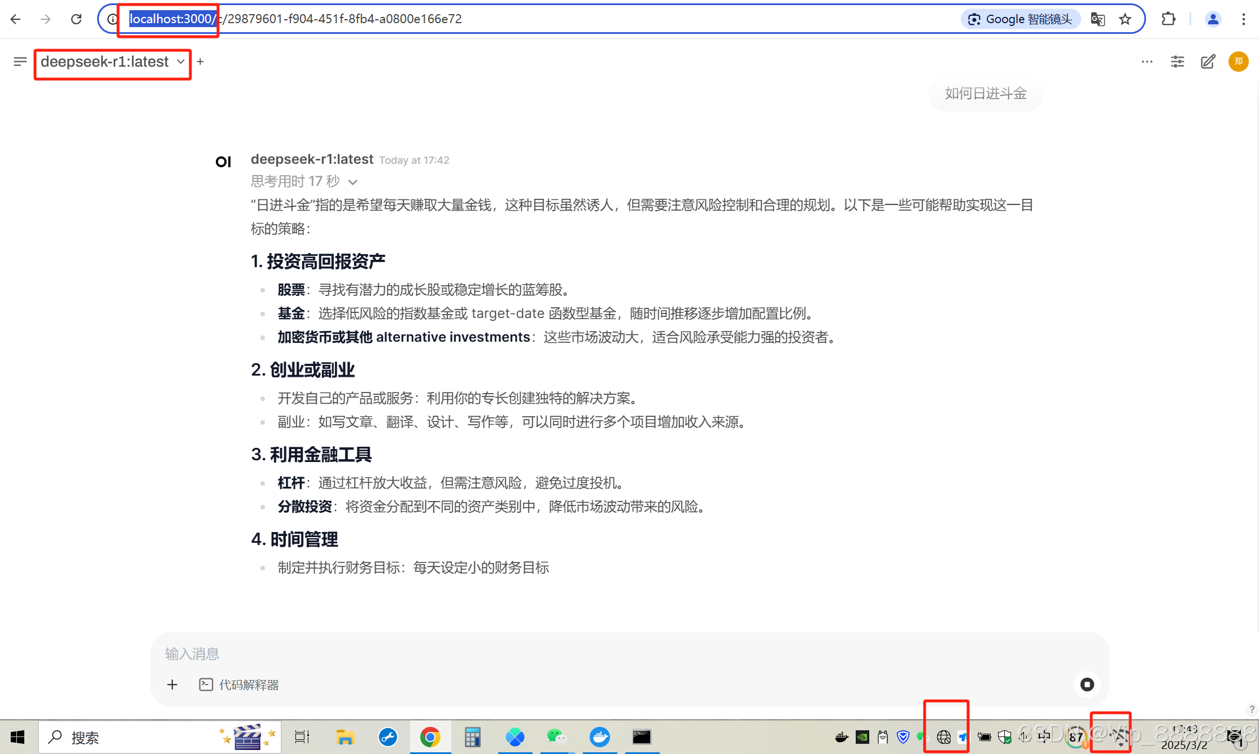The height and width of the screenshot is (754, 1259).
Task: Click Windows Security shield tray icon
Action: (1004, 737)
